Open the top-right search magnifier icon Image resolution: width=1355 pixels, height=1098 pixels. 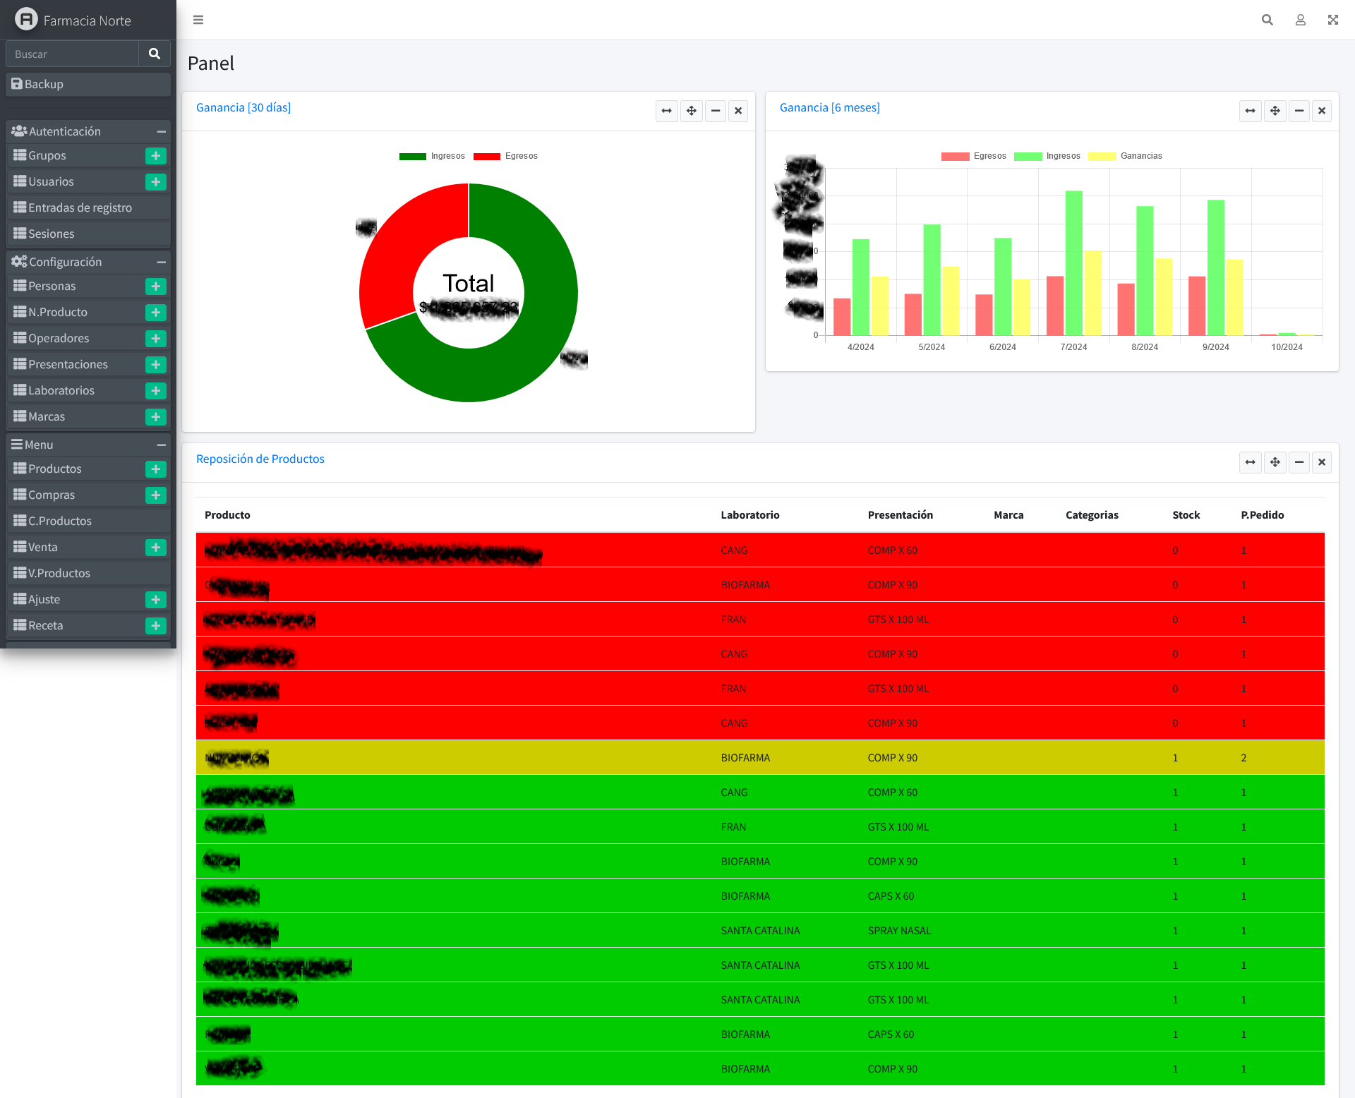pos(1267,20)
